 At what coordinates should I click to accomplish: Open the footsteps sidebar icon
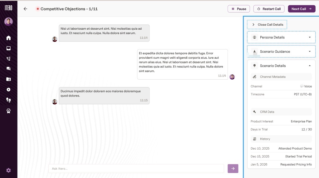tap(8, 100)
